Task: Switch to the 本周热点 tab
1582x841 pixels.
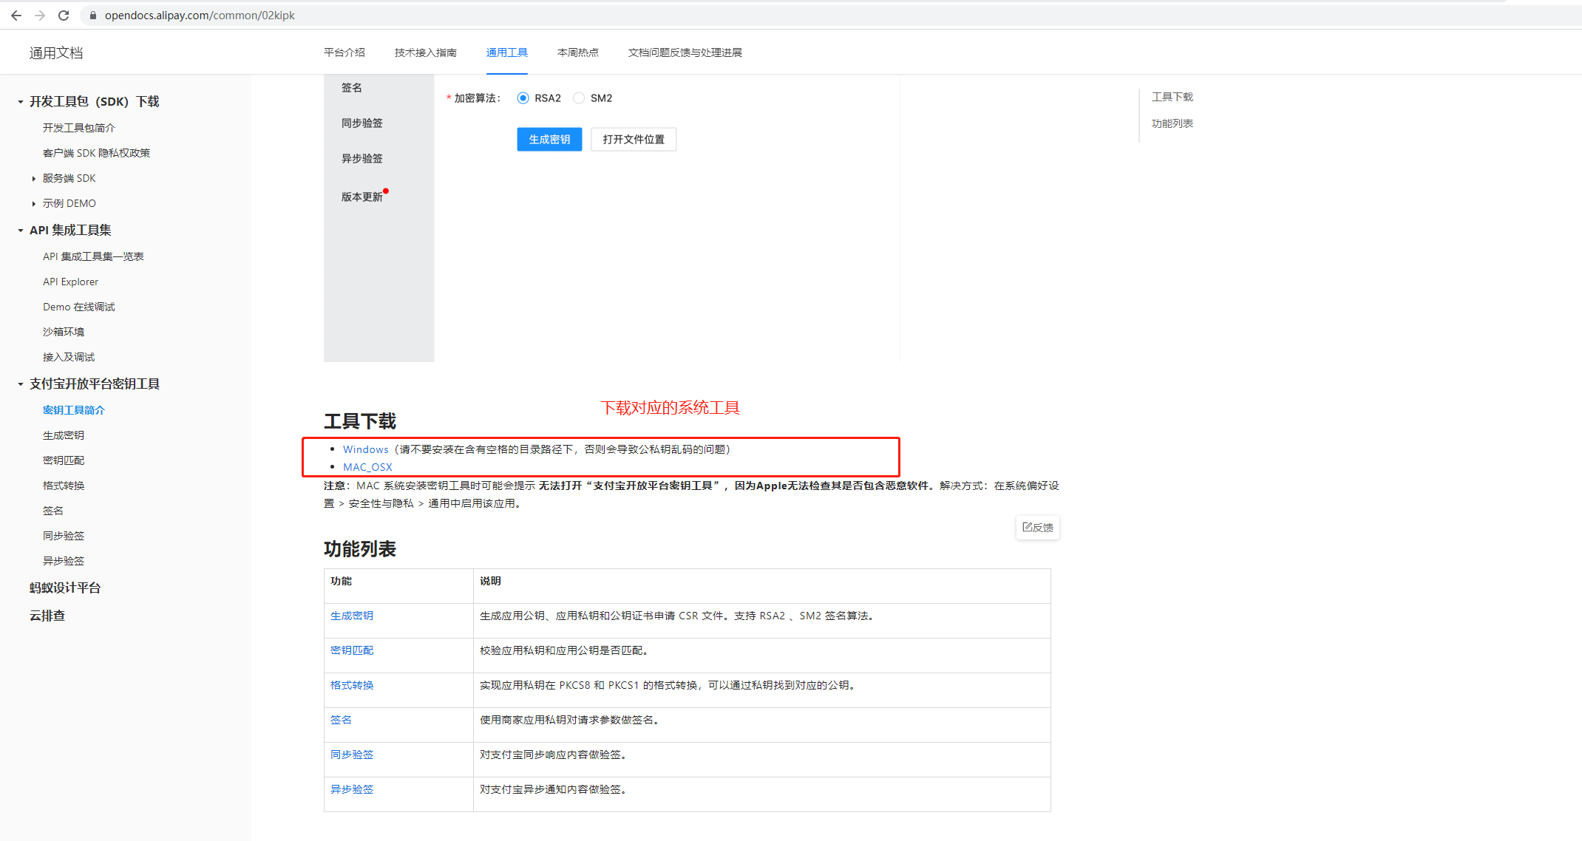Action: click(x=578, y=52)
